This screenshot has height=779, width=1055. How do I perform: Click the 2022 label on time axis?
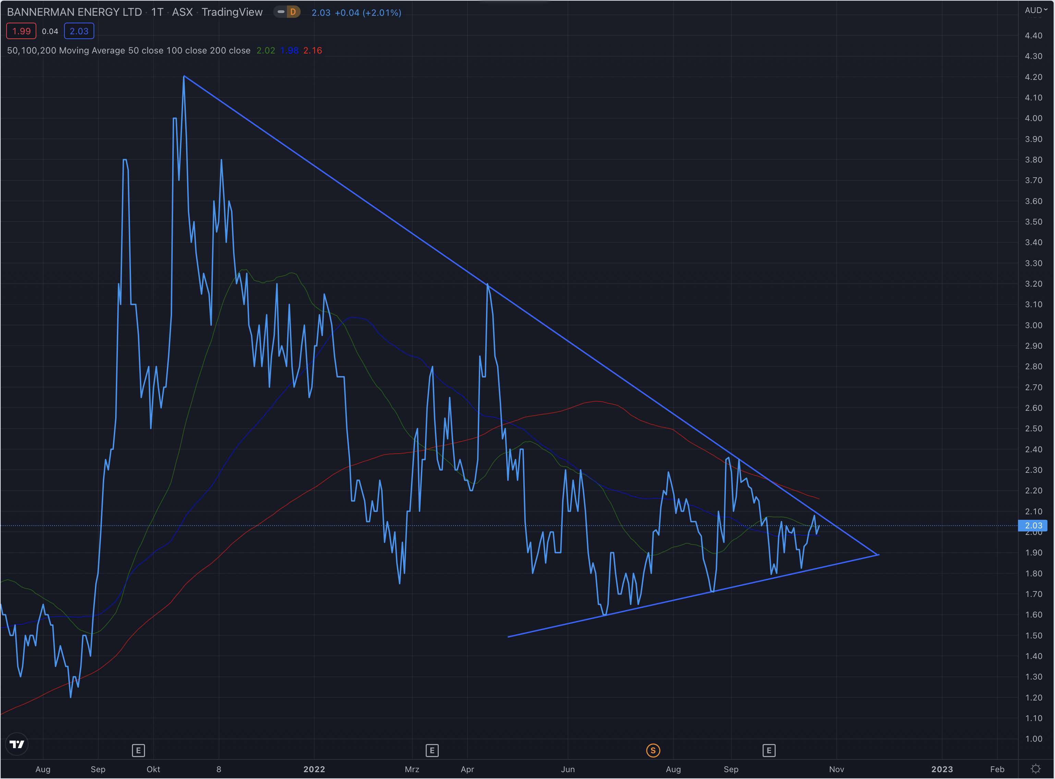[314, 769]
